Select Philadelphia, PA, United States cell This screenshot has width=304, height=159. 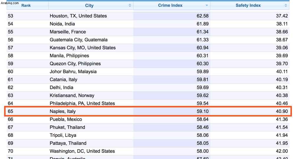click(x=82, y=103)
